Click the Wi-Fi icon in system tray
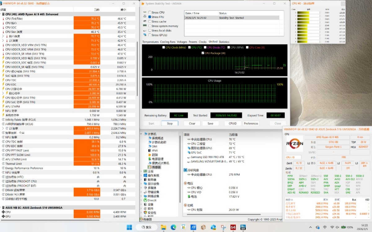Viewport: 372px width, 232px height. (x=332, y=227)
